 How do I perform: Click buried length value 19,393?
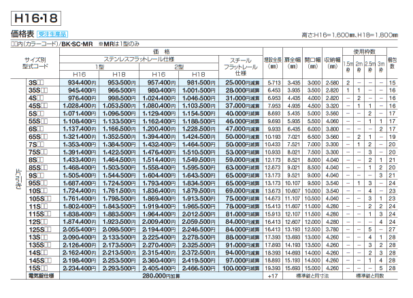(x=273, y=268)
